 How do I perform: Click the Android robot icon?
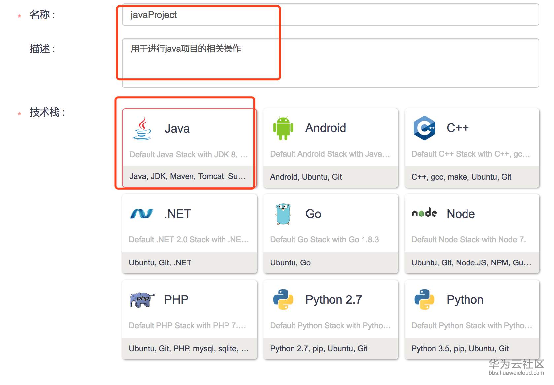click(283, 128)
